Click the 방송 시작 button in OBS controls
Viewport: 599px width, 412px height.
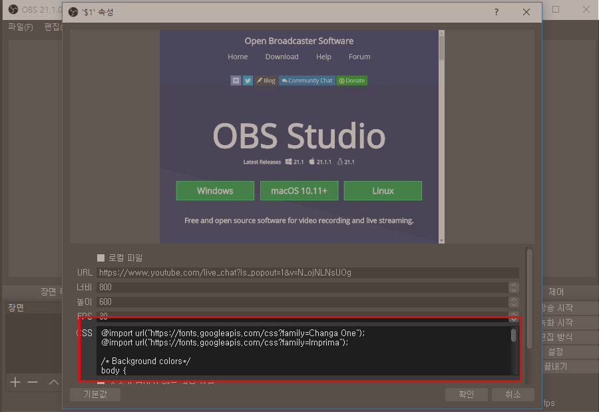pos(570,308)
